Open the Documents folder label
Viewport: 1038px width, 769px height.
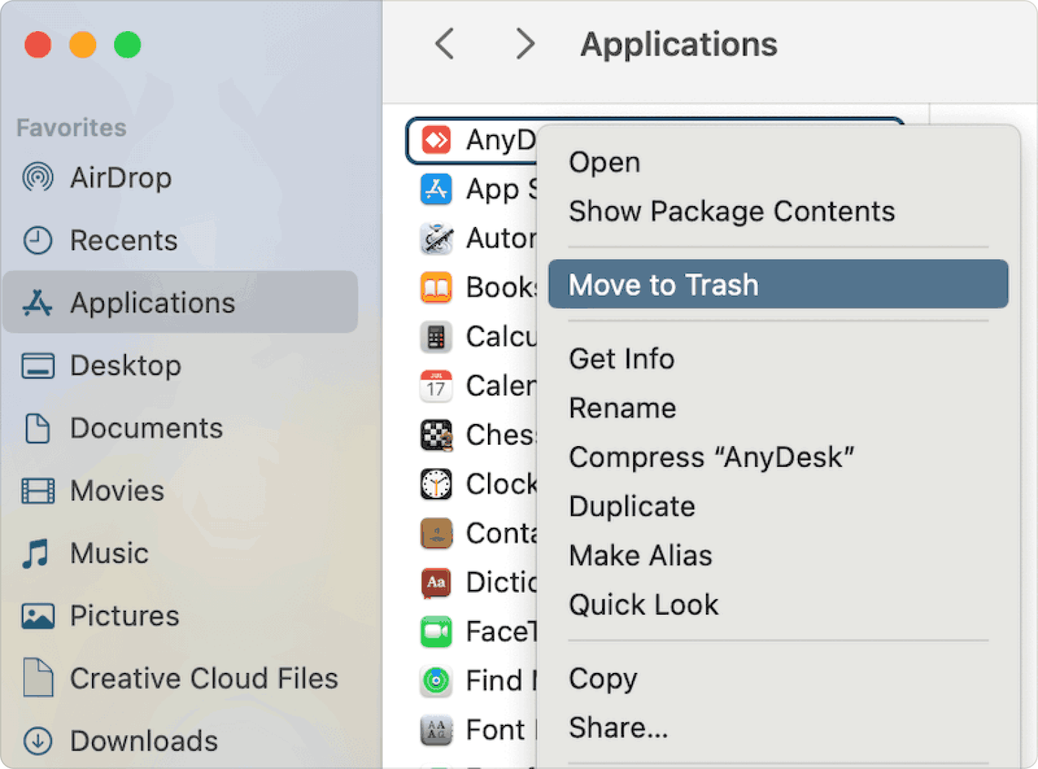147,428
